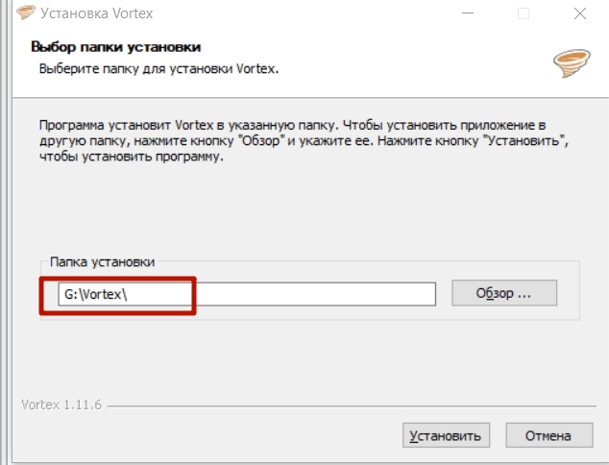
Task: Click the Vortex 1.11.6 version label
Action: point(61,404)
